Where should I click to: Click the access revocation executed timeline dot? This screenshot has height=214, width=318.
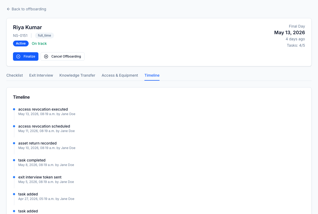(14, 109)
